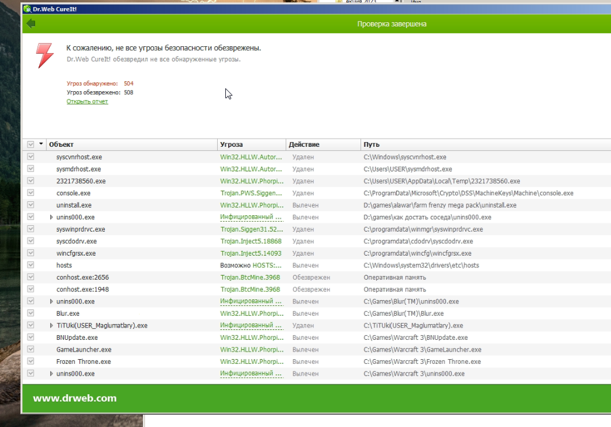Click the Dr.Web CureIt! title bar icon
The height and width of the screenshot is (427, 611).
pyautogui.click(x=27, y=9)
